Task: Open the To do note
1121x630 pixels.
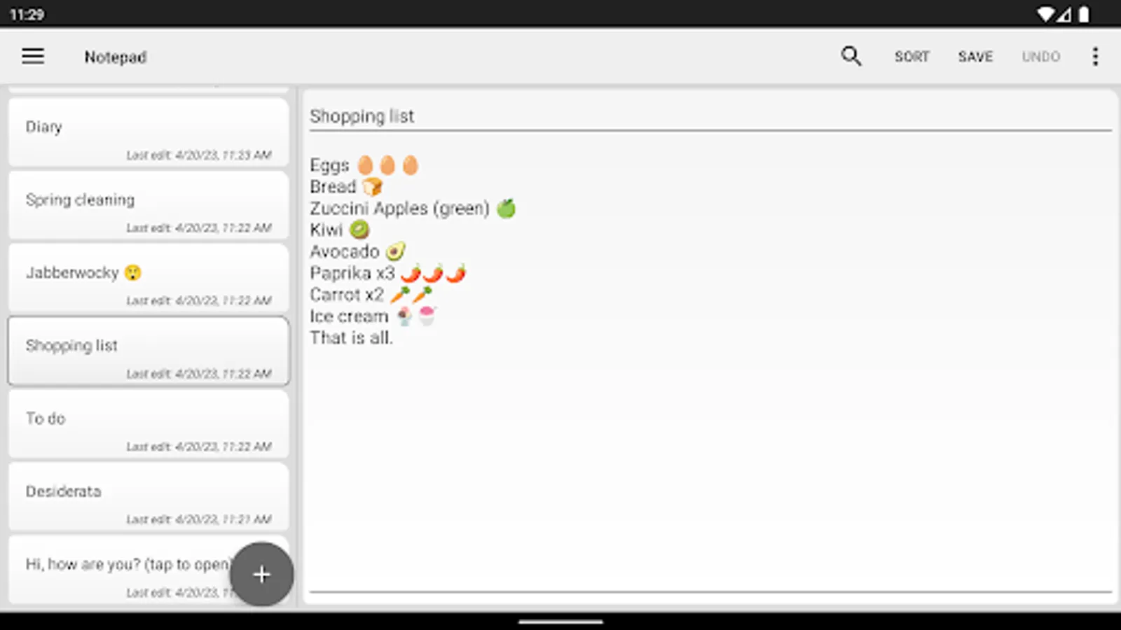Action: [x=149, y=424]
